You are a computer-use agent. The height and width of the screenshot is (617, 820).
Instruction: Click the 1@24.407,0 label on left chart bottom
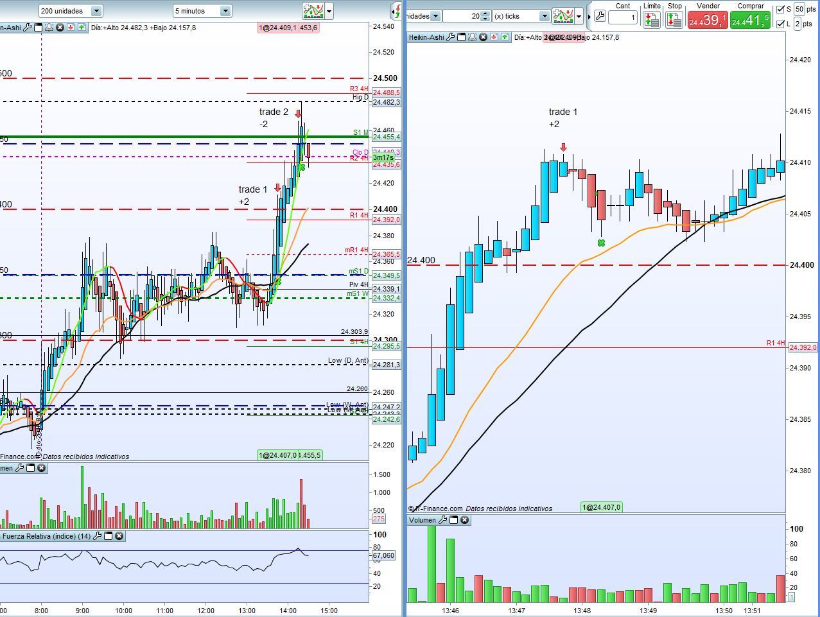tap(277, 455)
